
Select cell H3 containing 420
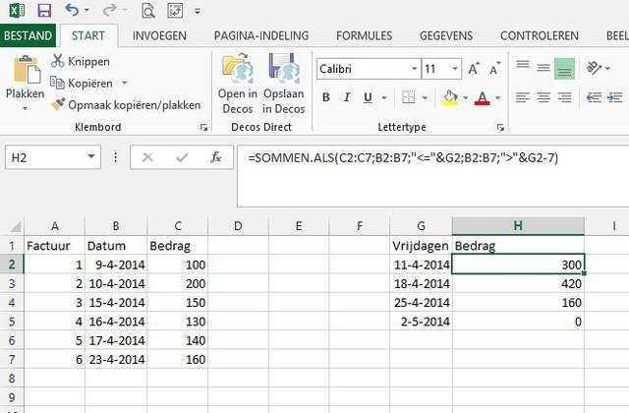pos(518,283)
